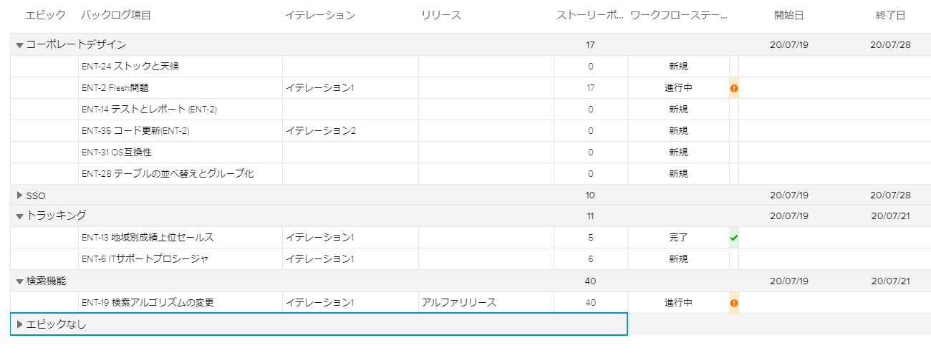
Task: Click イテレーション2 cell for ENT-35
Action: [x=321, y=131]
